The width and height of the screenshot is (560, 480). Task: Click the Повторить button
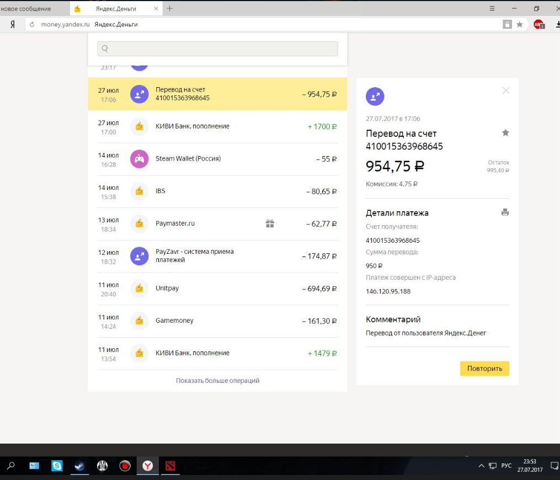[484, 369]
